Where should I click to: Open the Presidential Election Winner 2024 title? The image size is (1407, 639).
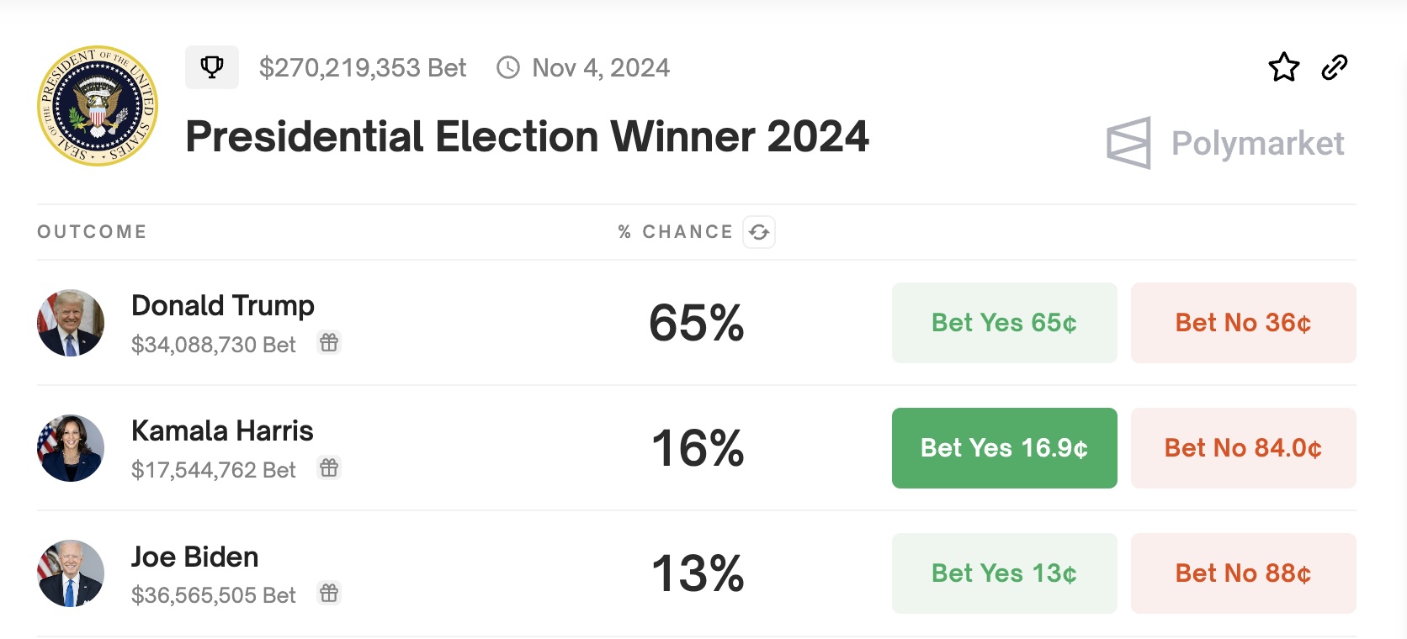(x=527, y=137)
